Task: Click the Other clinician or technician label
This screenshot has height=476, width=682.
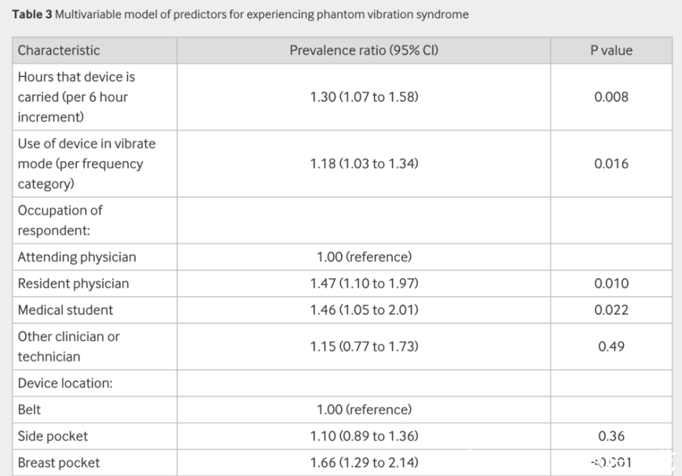Action: (x=68, y=346)
